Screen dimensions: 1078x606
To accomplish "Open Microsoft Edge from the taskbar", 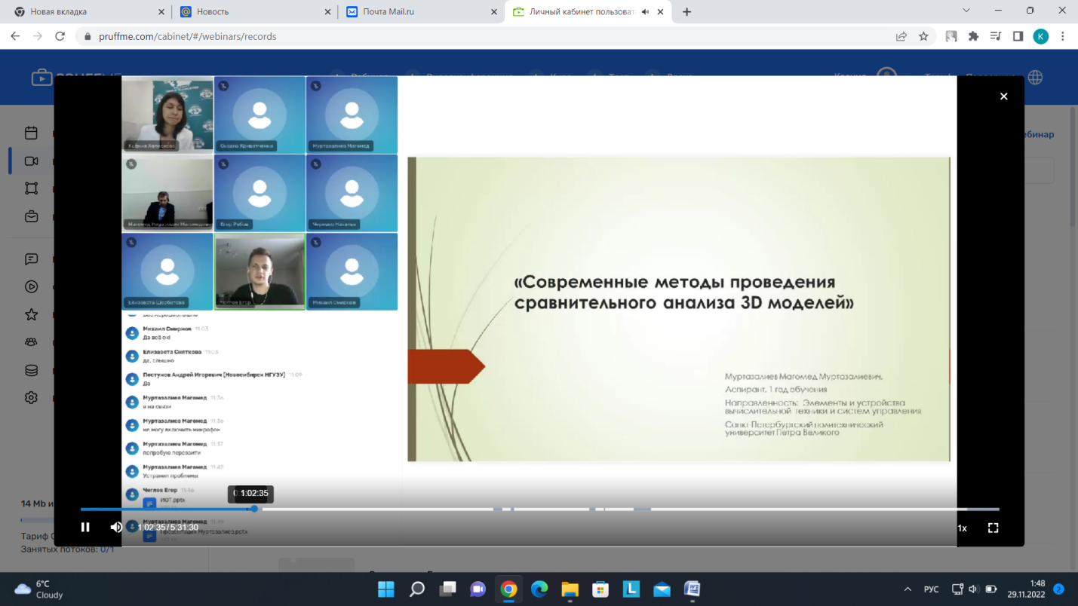I will click(x=539, y=589).
